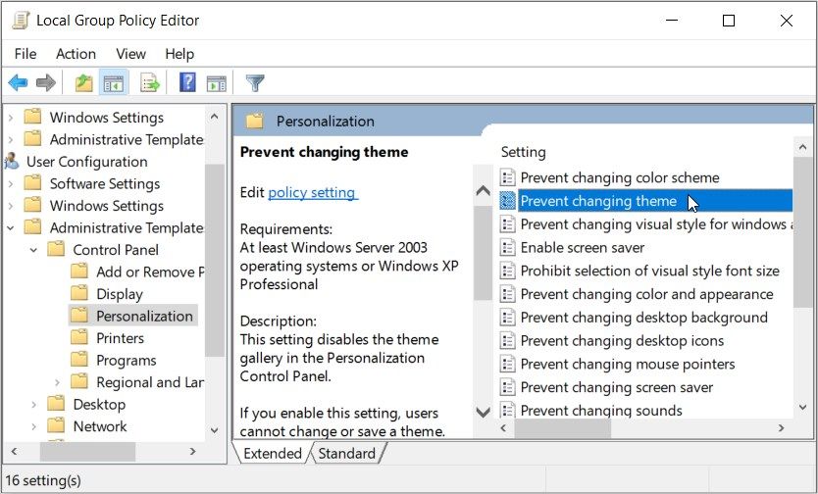818x494 pixels.
Task: Switch to the Extended tab
Action: 273,454
